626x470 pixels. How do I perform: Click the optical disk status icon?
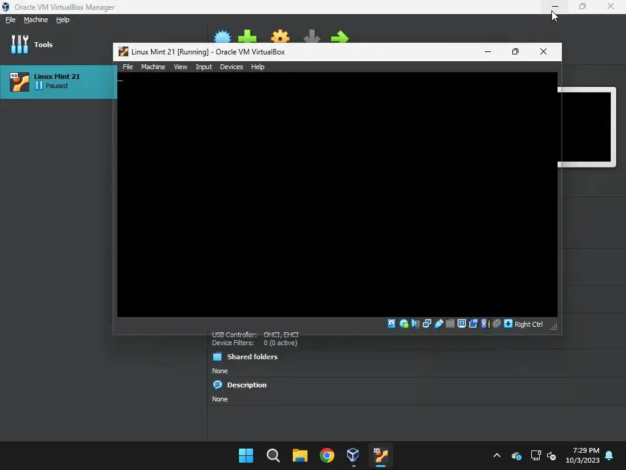(x=403, y=324)
